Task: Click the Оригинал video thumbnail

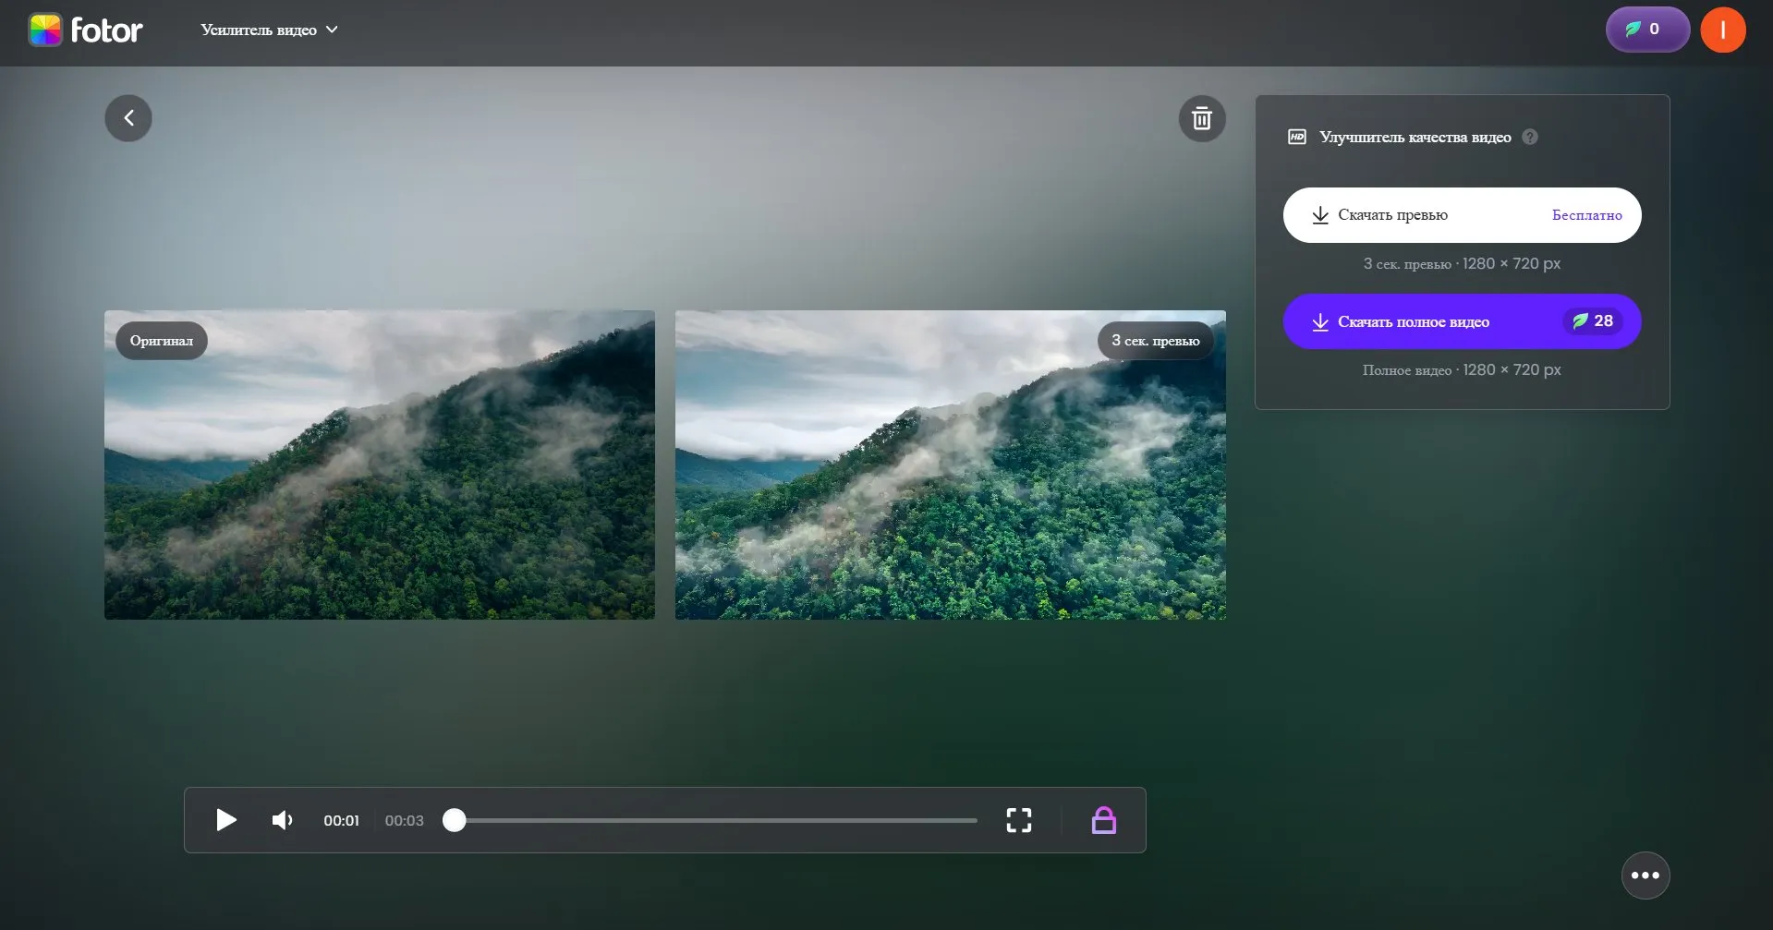Action: point(379,465)
